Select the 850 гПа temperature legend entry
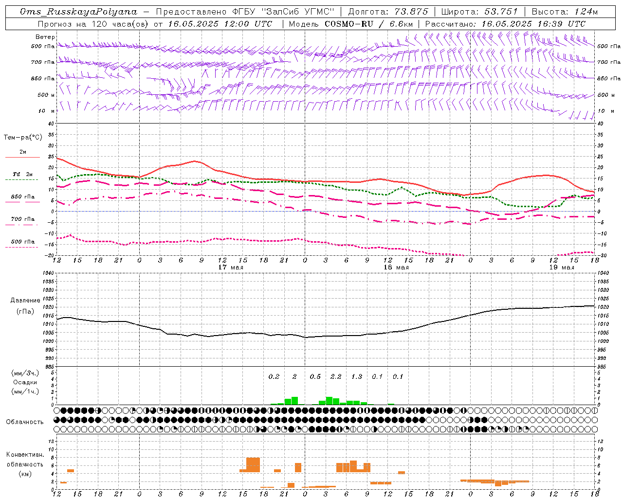The height and width of the screenshot is (498, 623). 23,197
